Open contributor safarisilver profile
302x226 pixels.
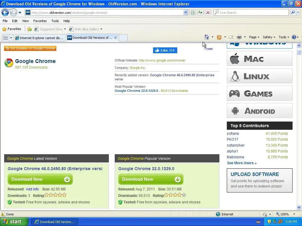point(236,145)
